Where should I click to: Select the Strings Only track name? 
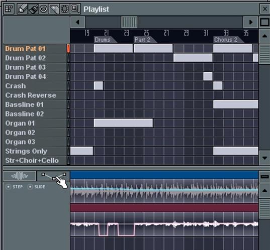(x=26, y=151)
